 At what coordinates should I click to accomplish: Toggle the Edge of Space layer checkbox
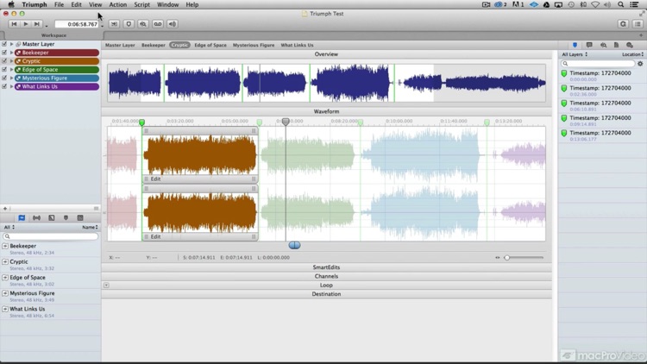pos(4,70)
